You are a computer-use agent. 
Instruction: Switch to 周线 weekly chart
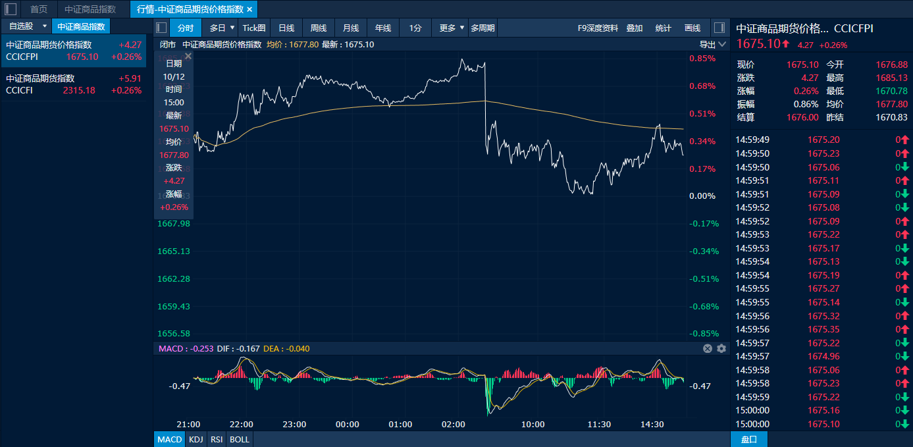pos(319,28)
